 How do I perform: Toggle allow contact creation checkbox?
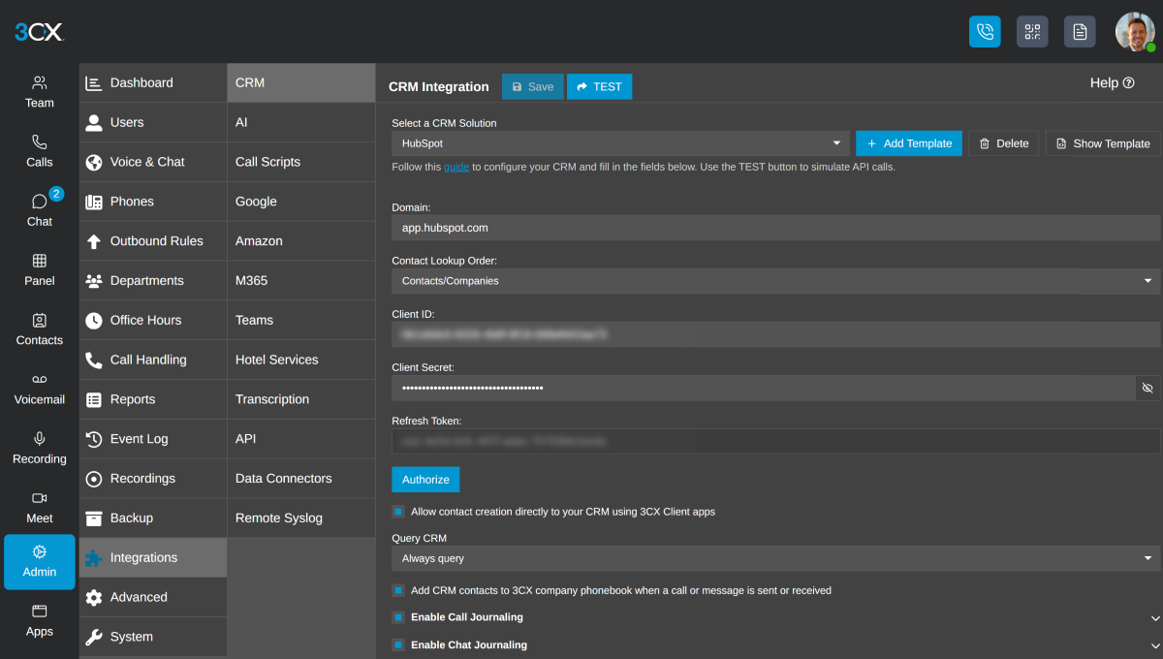[398, 511]
